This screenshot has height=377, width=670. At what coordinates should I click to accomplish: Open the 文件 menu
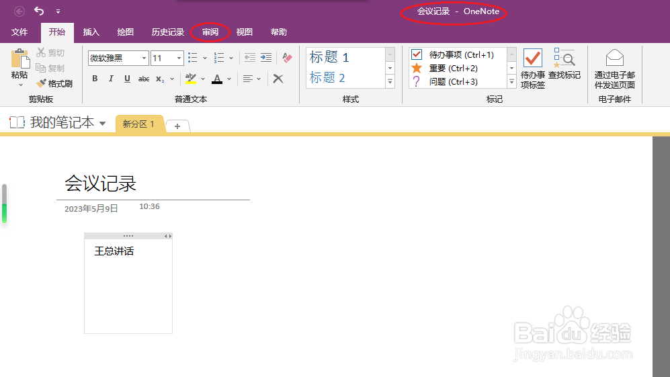(x=19, y=32)
